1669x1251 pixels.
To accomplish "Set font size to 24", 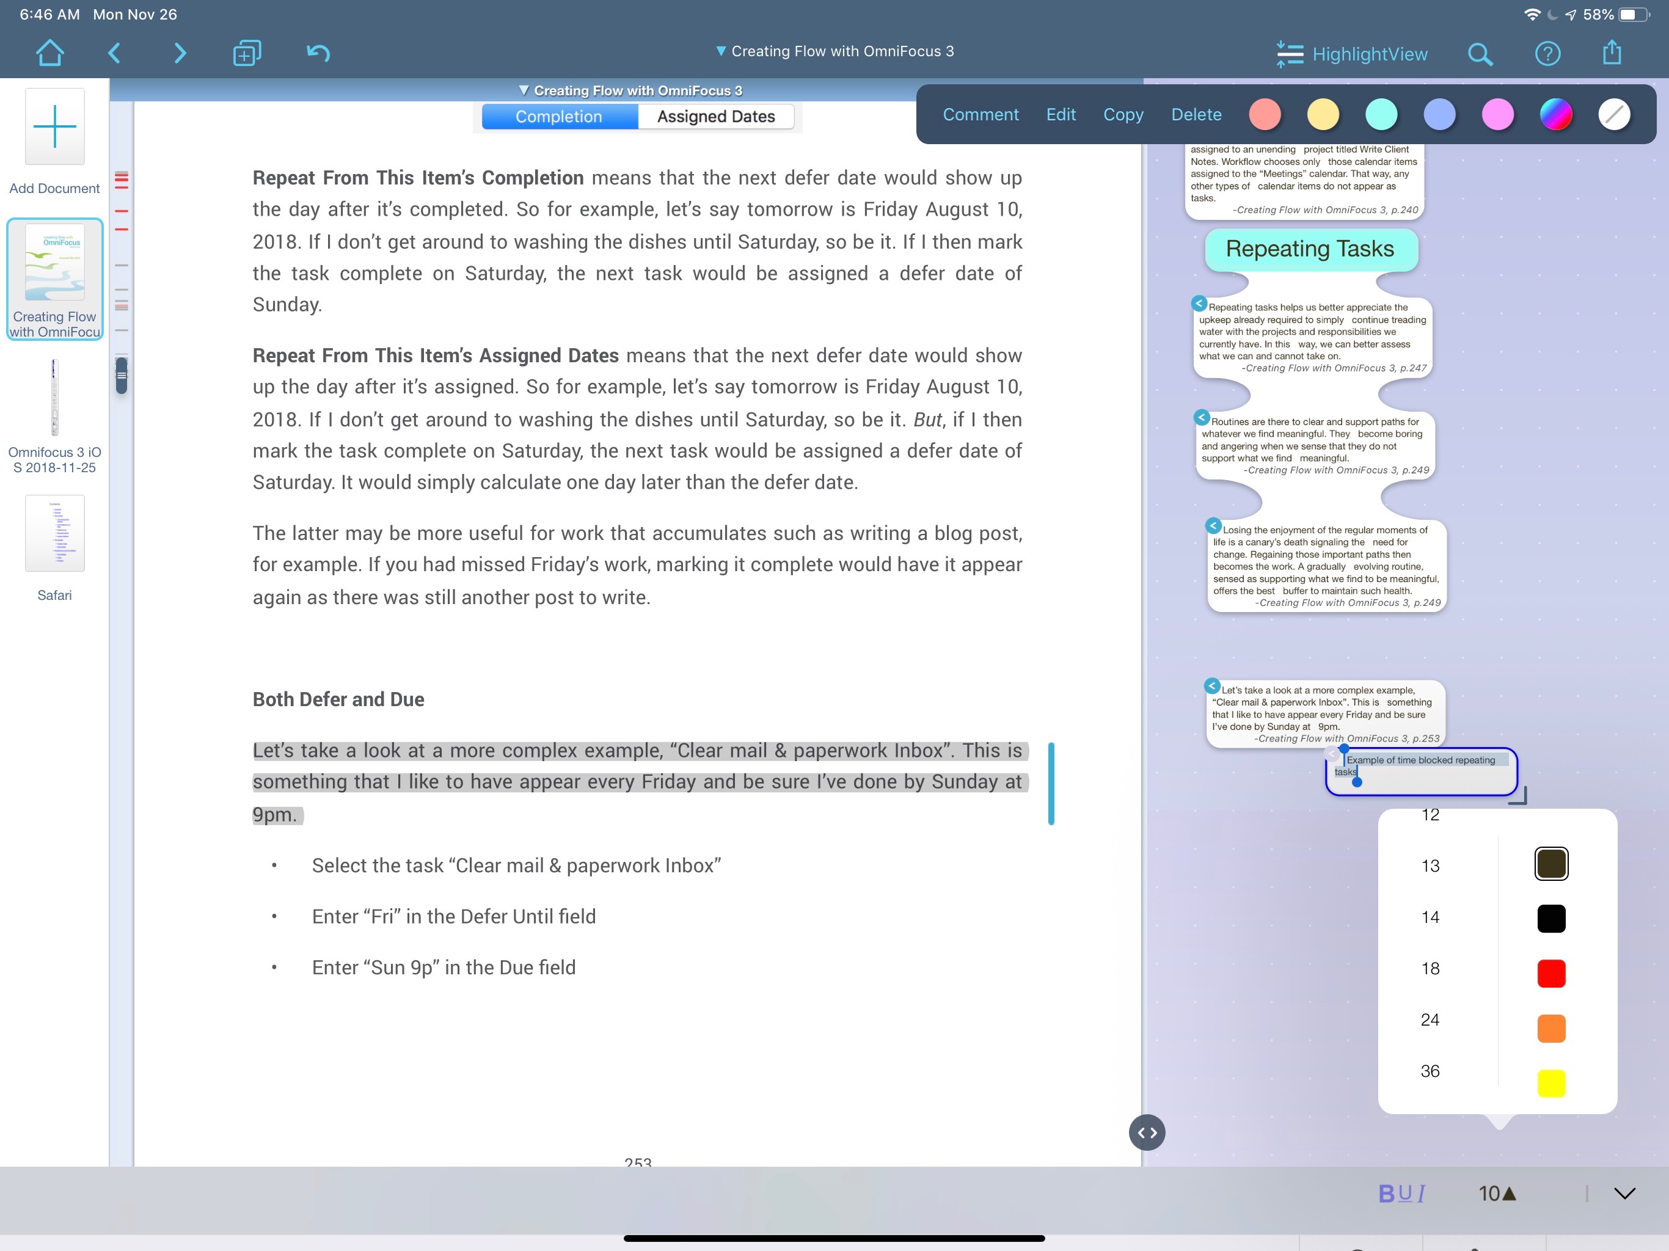I will pyautogui.click(x=1430, y=1019).
